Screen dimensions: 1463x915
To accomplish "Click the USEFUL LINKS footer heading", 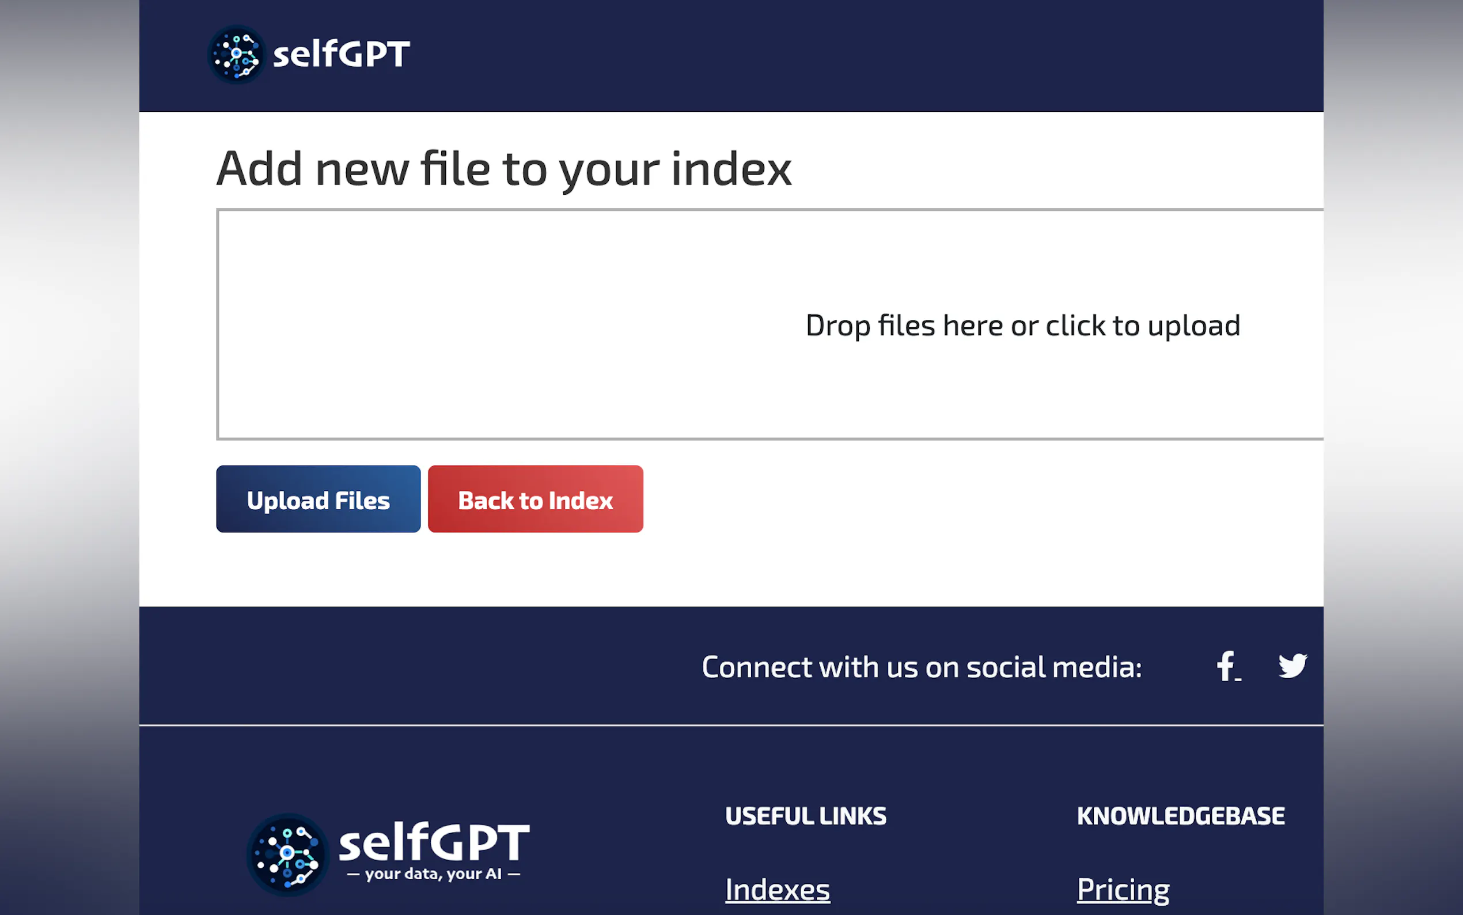I will click(x=806, y=816).
